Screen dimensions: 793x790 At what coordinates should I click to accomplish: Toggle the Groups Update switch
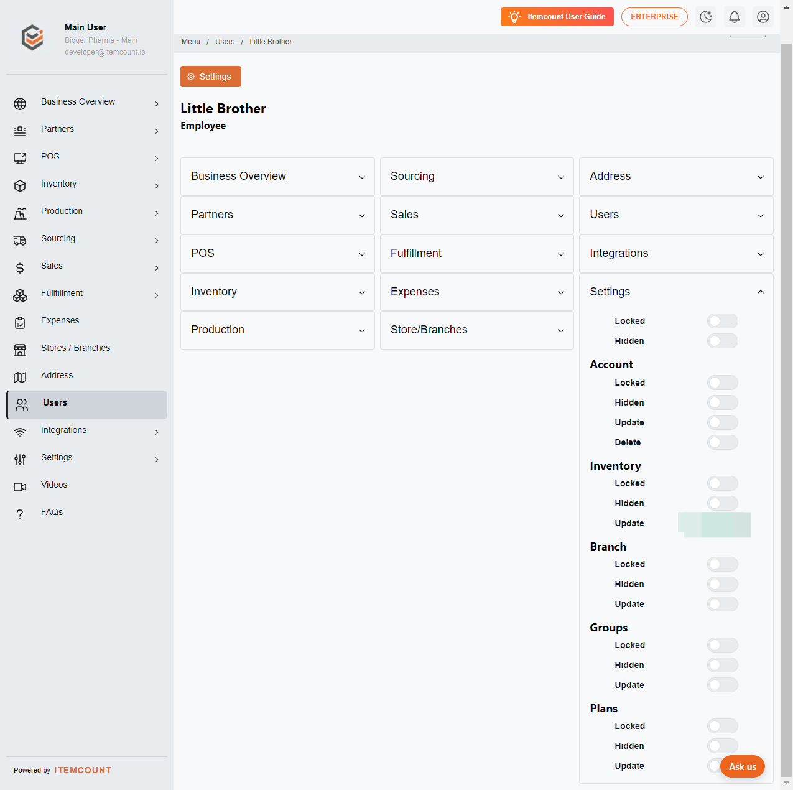pos(723,685)
